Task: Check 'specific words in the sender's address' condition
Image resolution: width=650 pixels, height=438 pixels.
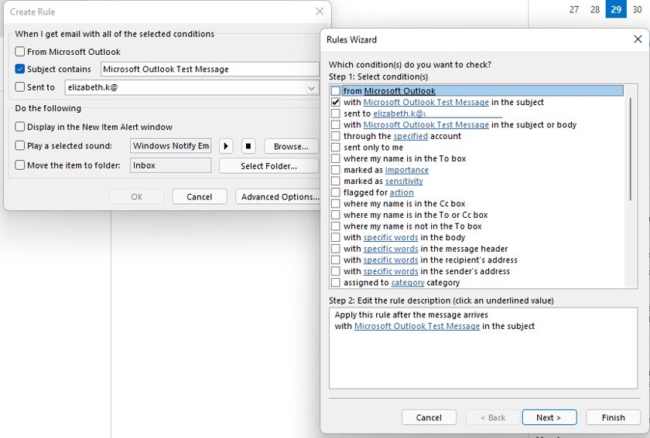Action: tap(336, 271)
